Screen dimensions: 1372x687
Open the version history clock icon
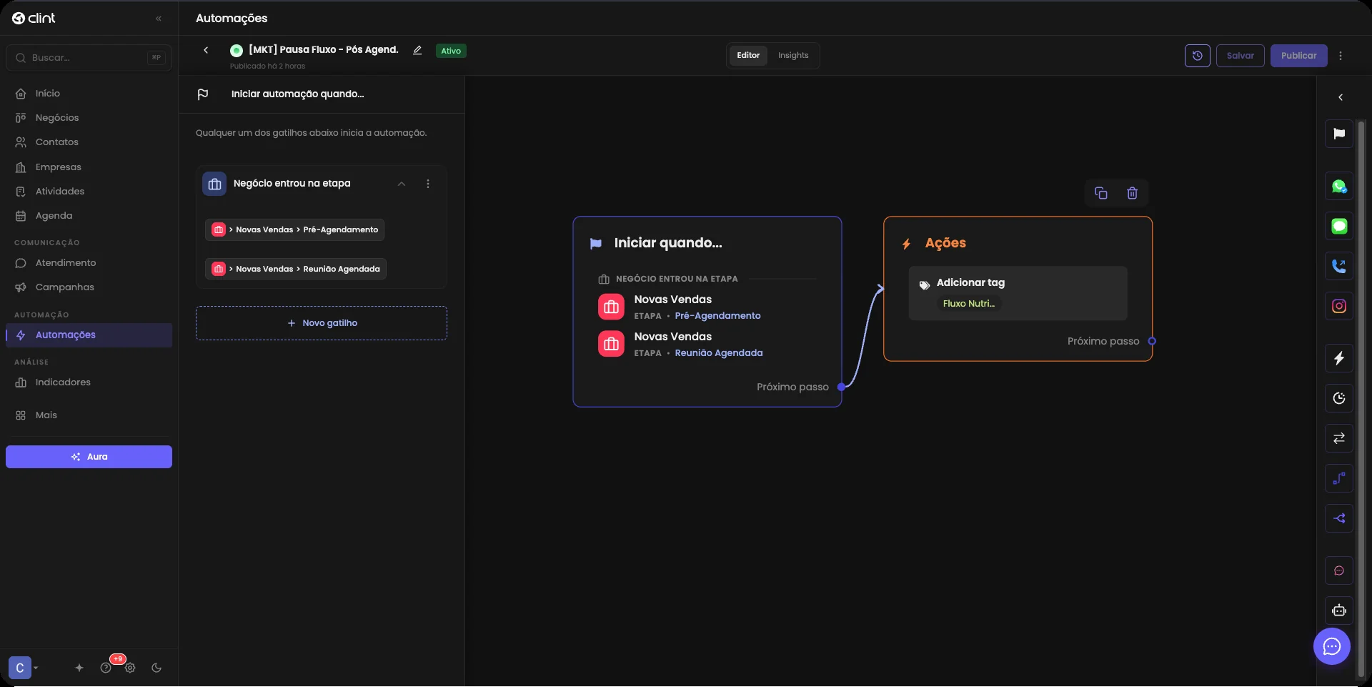coord(1197,56)
